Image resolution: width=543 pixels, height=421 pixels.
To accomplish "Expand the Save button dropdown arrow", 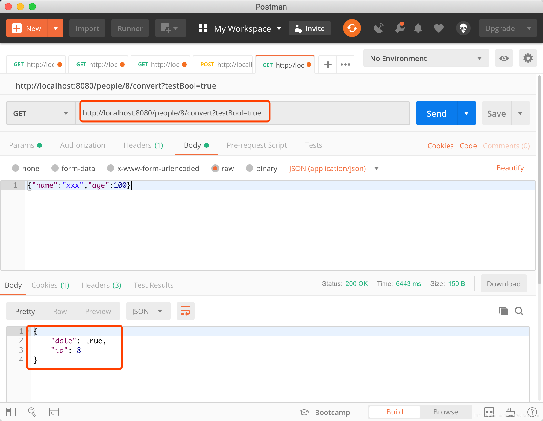I will pyautogui.click(x=520, y=113).
